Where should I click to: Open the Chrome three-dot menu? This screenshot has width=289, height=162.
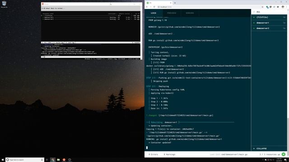(287, 7)
